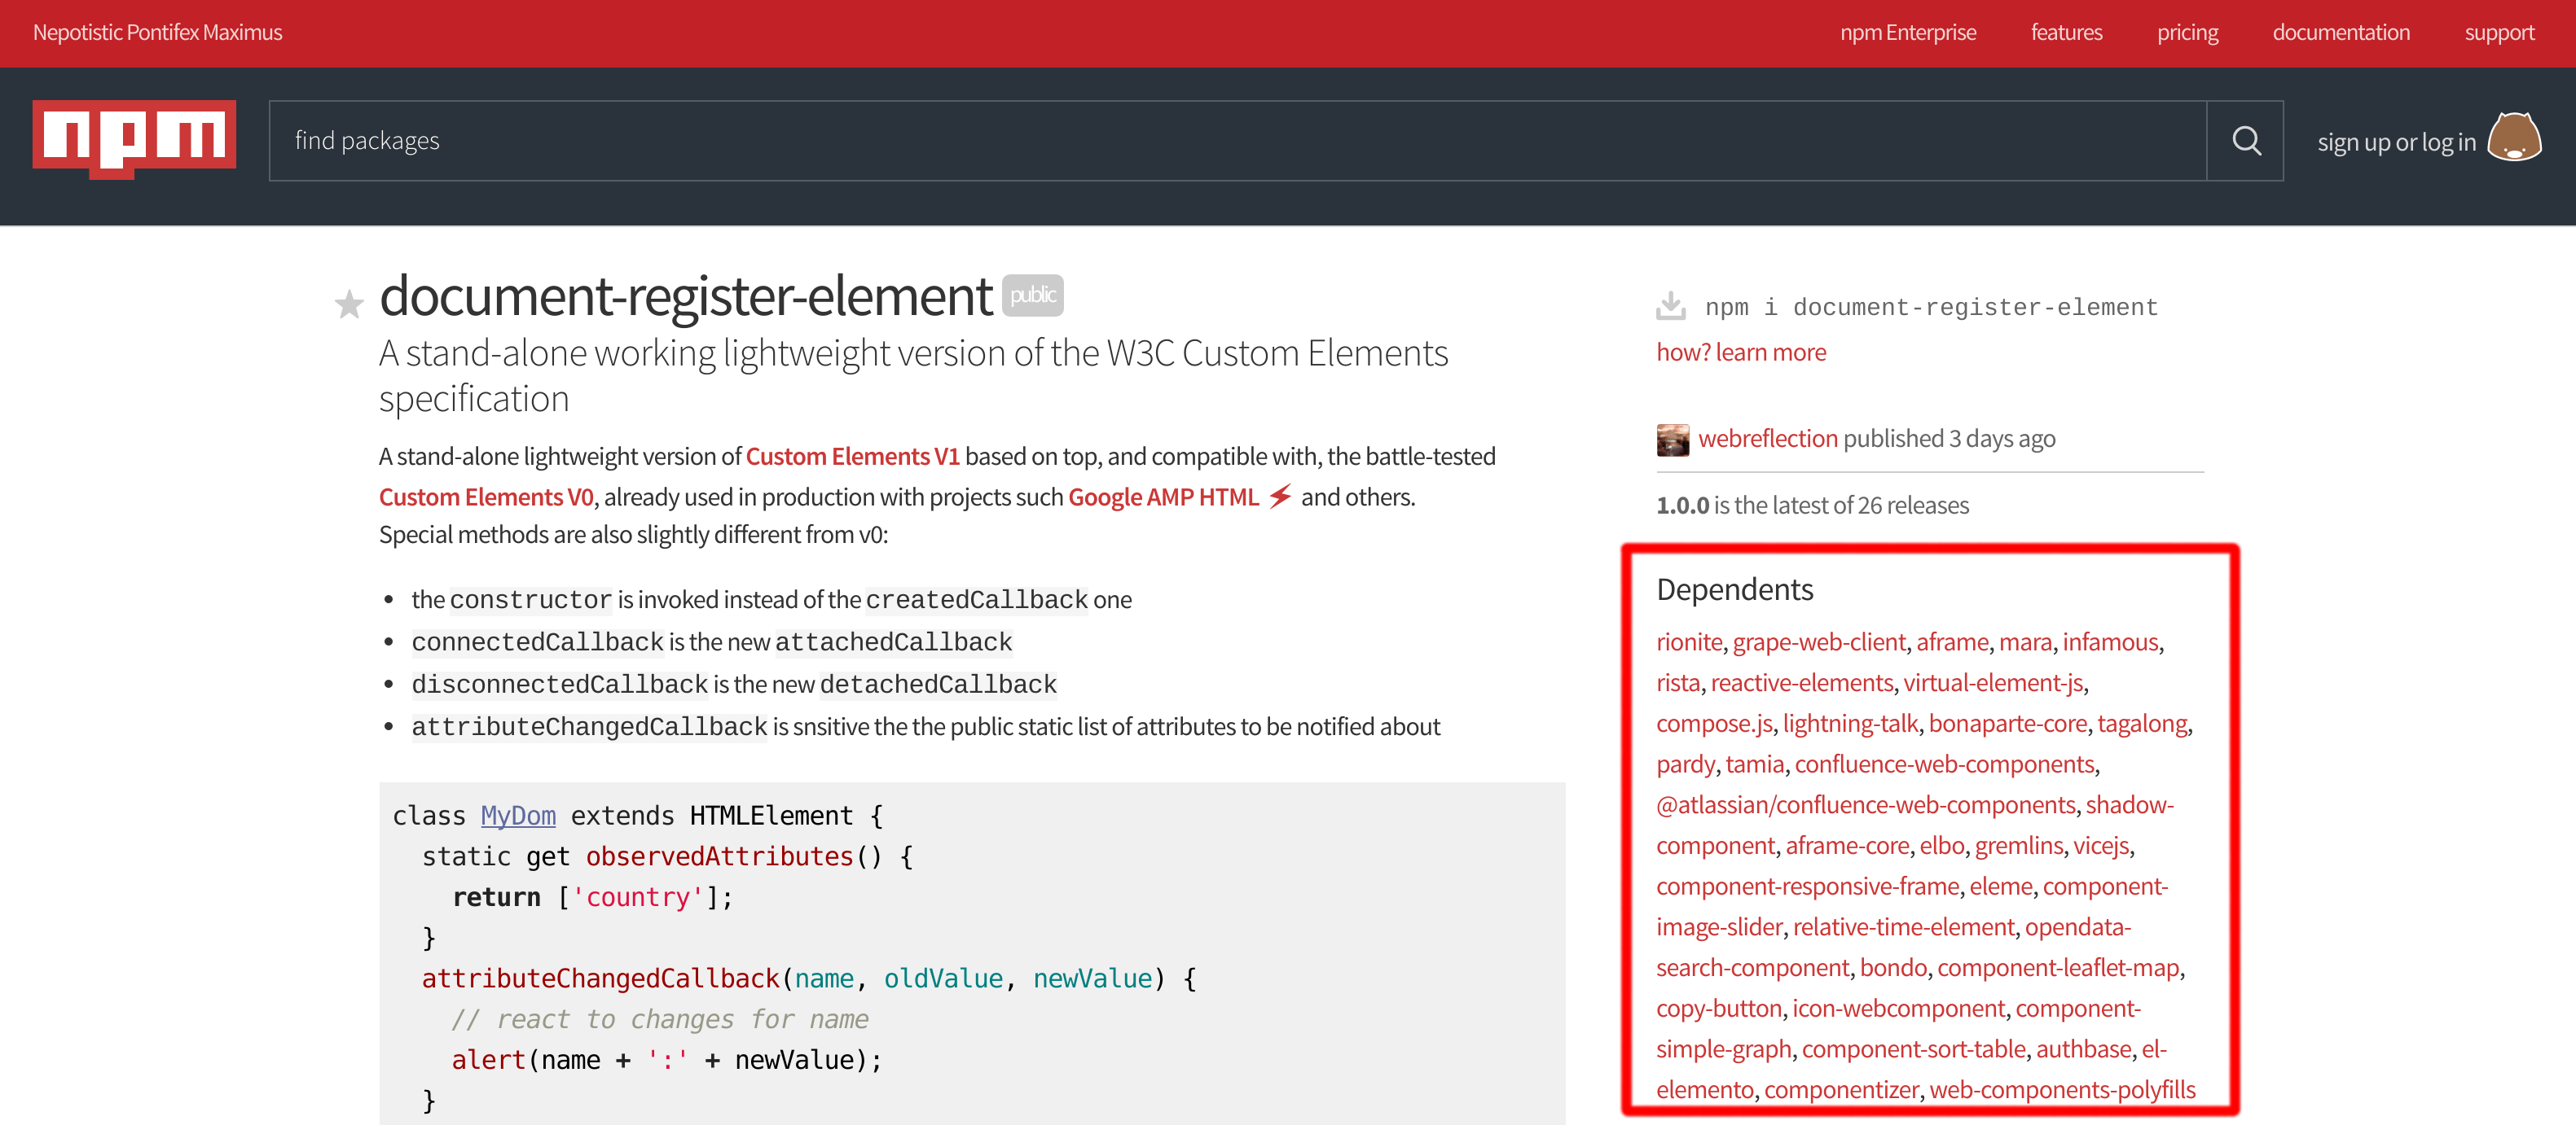Go to the support page
2576x1125 pixels.
point(2499,32)
